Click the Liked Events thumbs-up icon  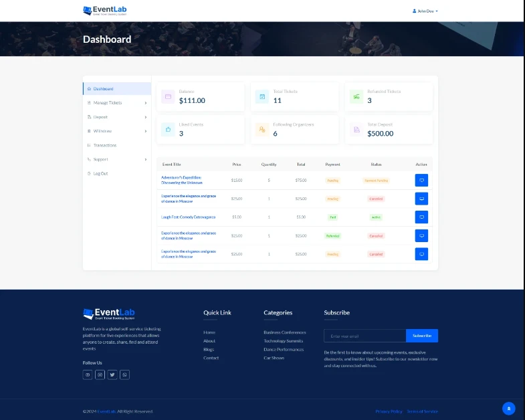pos(168,130)
